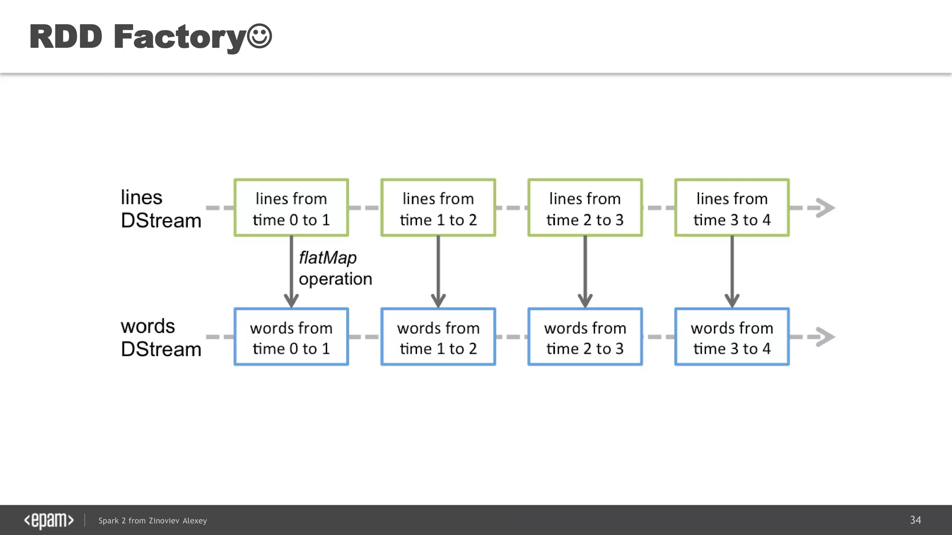The height and width of the screenshot is (535, 952).
Task: Select the 'words from time 2 to 3' box
Action: pyautogui.click(x=585, y=337)
